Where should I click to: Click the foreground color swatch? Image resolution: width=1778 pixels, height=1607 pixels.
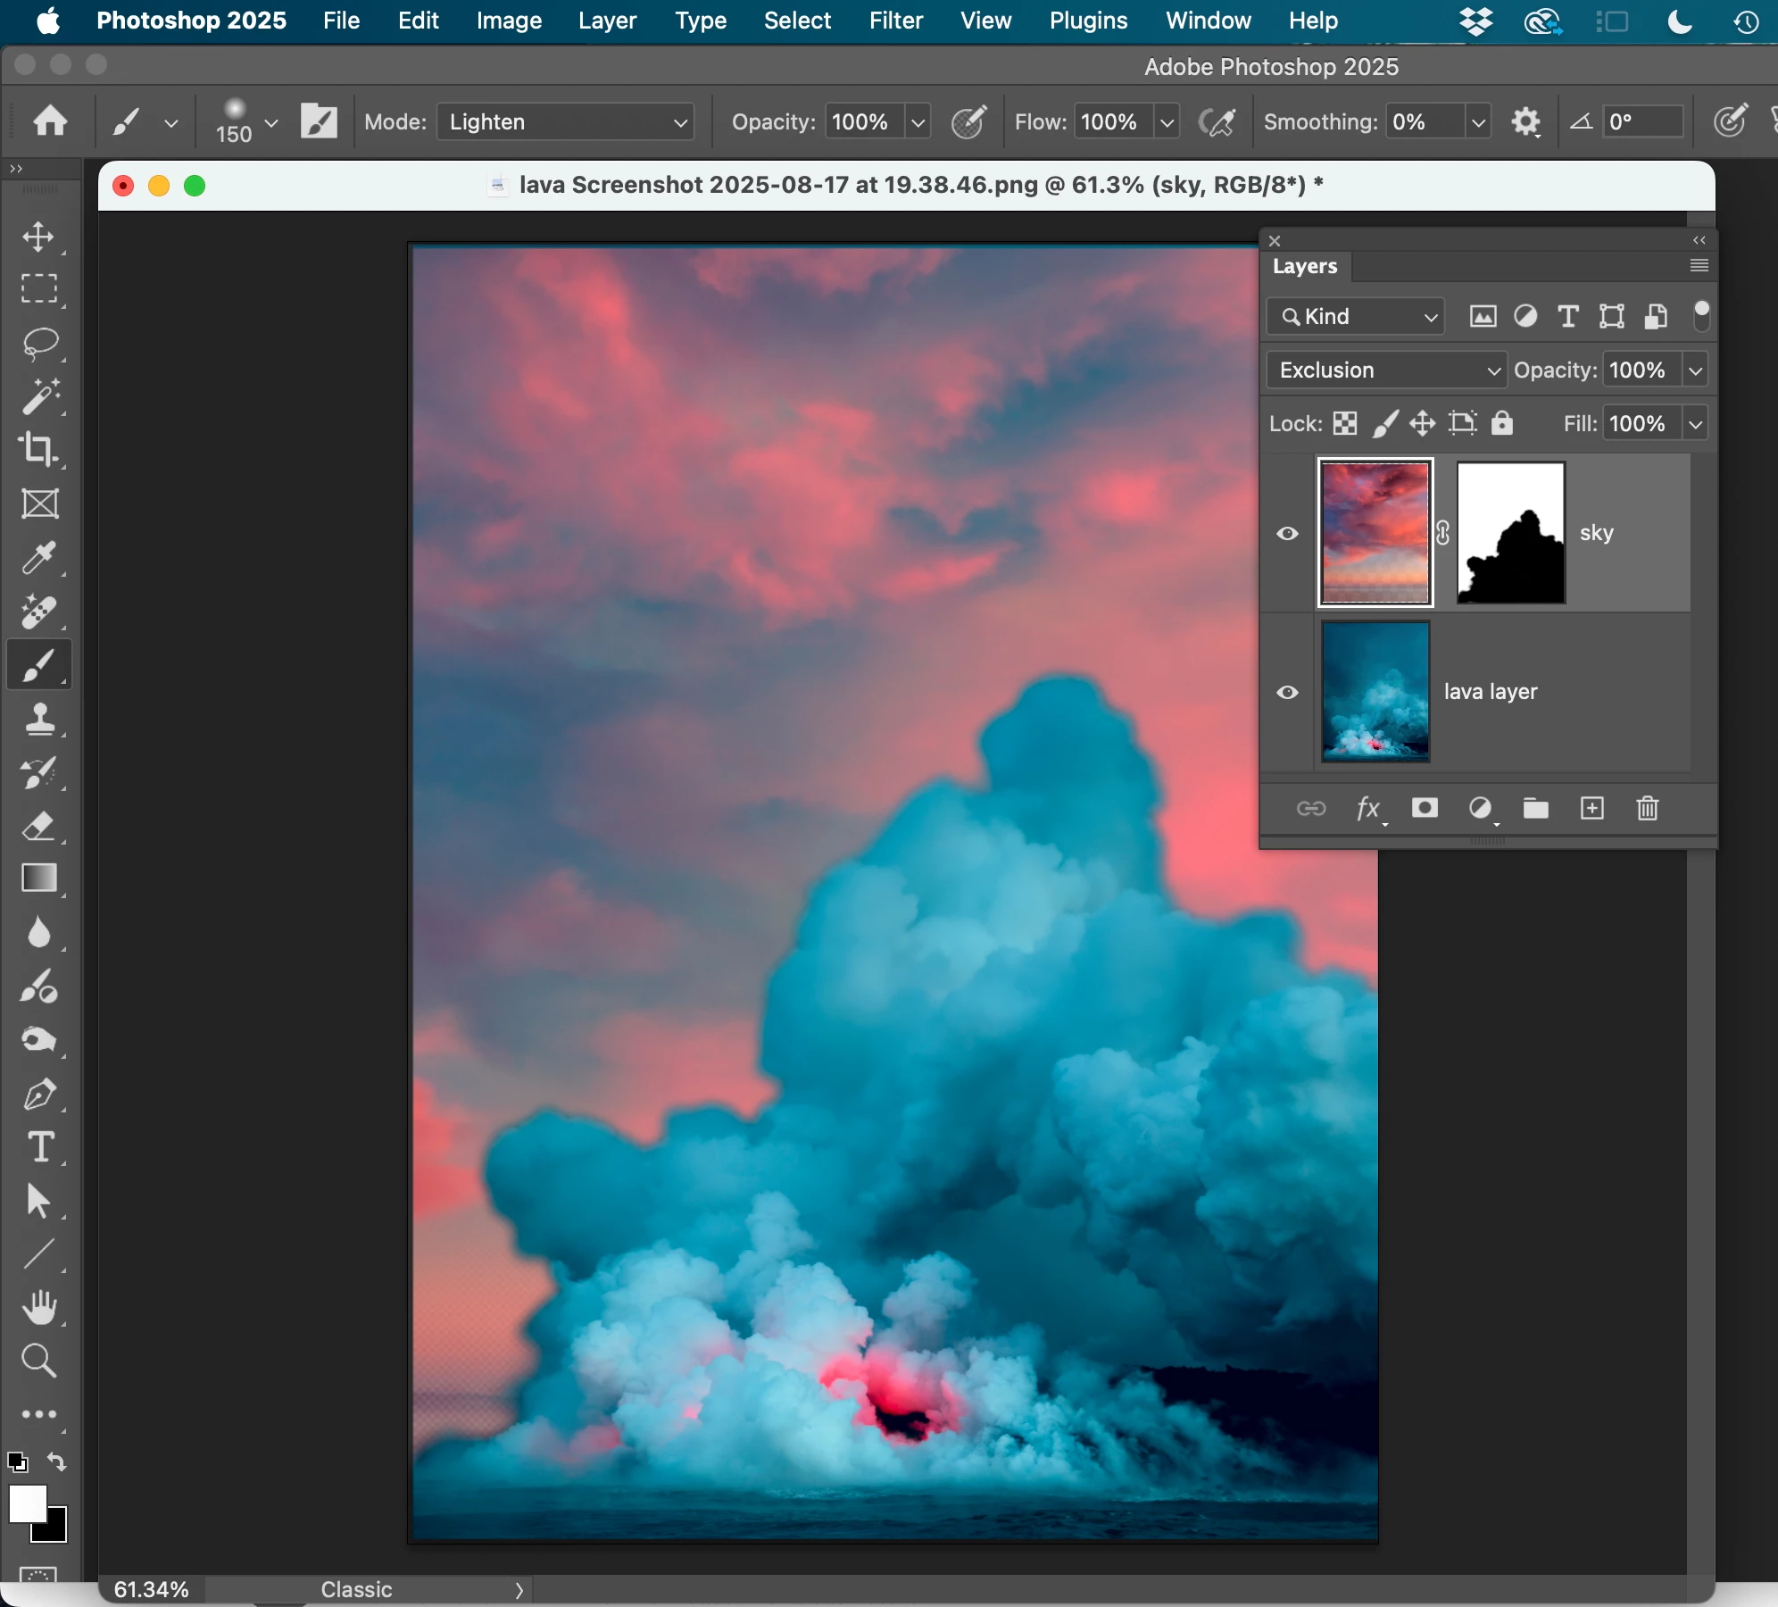pyautogui.click(x=27, y=1504)
